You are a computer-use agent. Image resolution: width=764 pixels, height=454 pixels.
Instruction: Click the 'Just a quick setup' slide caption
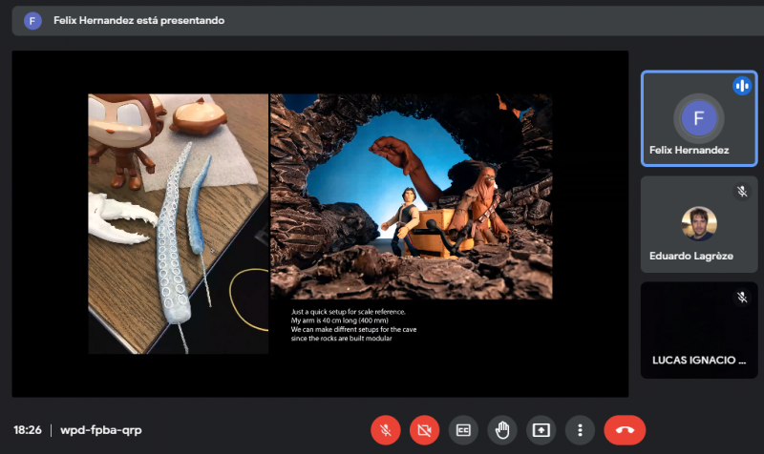[353, 325]
